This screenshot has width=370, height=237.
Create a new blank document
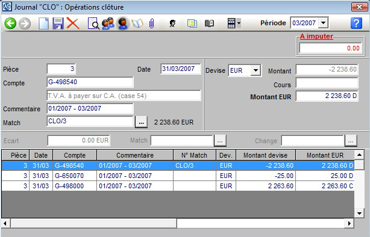(x=43, y=23)
